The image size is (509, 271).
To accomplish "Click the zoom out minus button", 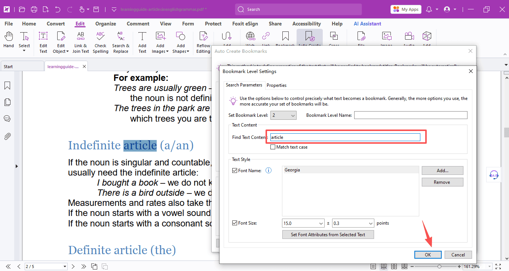I will point(412,267).
